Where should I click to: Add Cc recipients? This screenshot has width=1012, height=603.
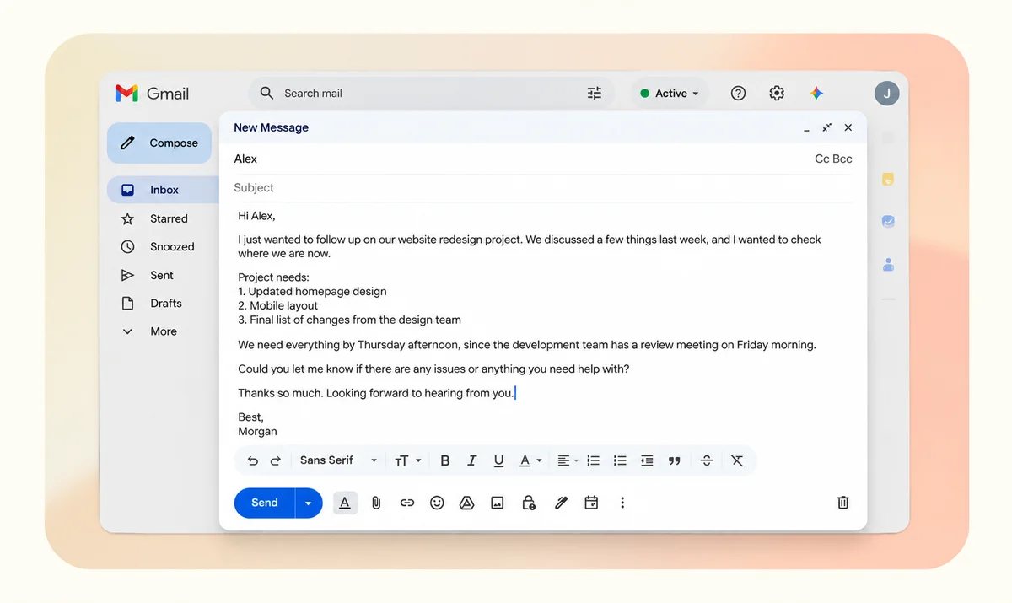(821, 159)
